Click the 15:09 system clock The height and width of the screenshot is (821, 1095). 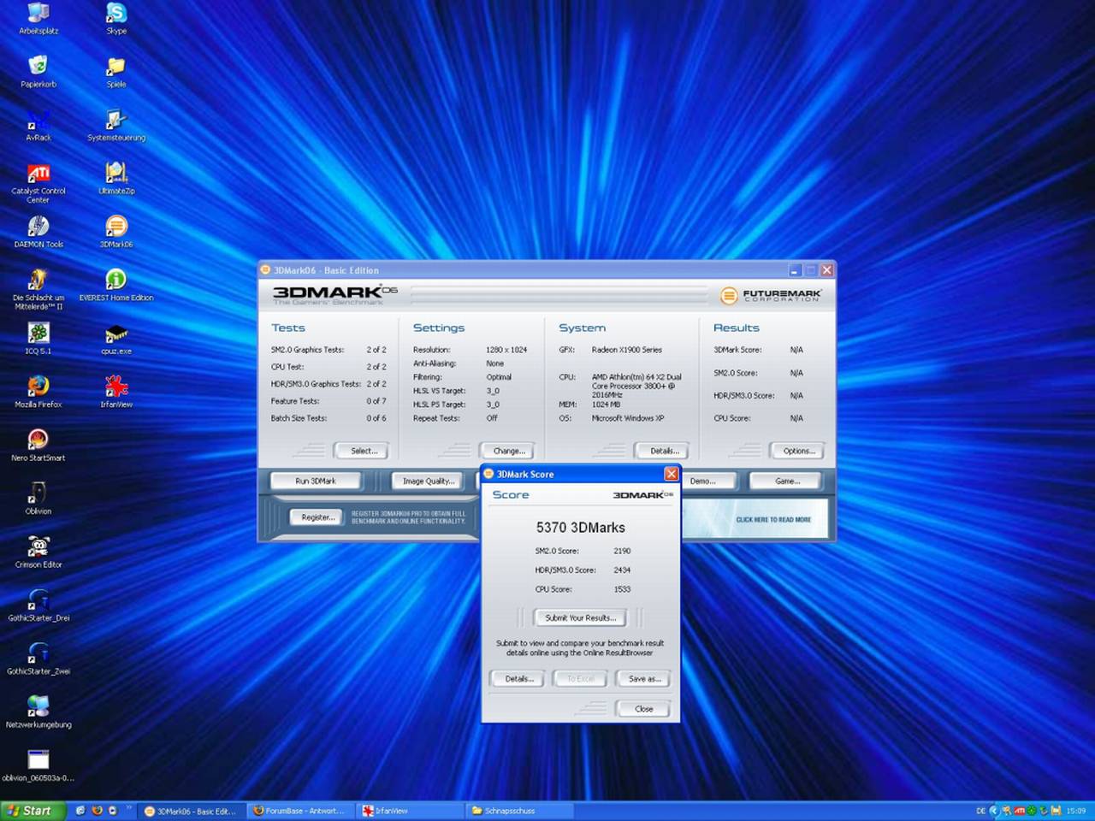[1075, 811]
